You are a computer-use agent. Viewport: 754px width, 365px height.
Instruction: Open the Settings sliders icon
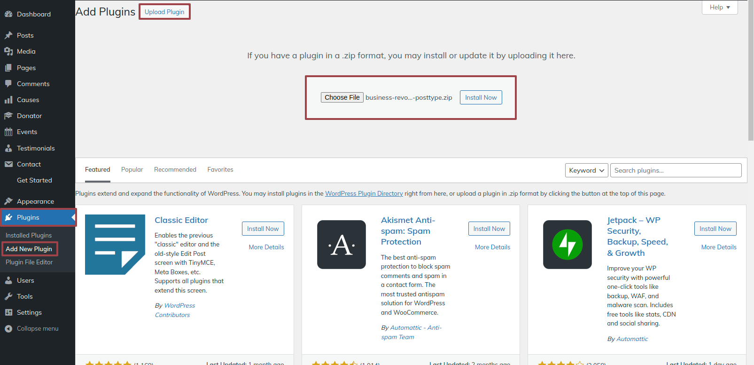point(8,312)
